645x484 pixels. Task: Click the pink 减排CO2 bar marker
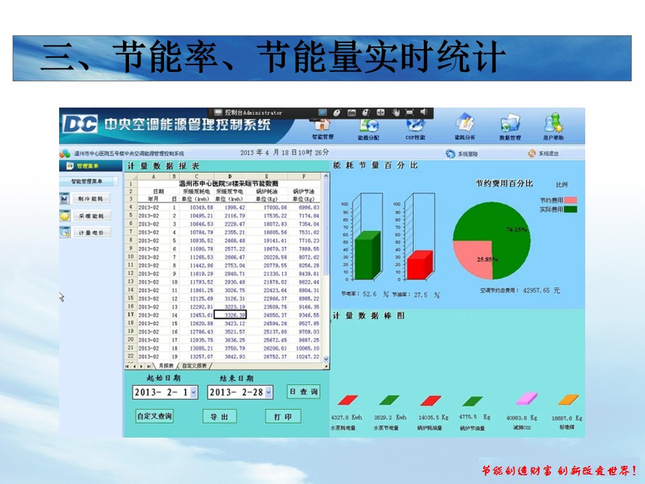point(527,399)
